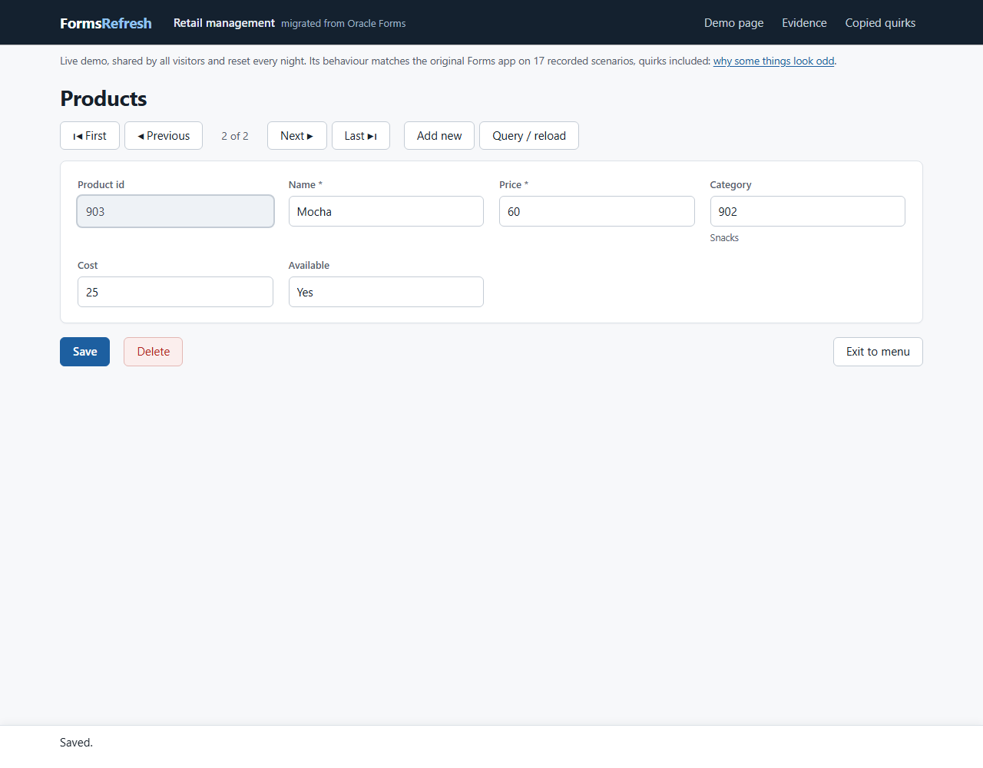Click the '2 of 2' record counter
983x768 pixels.
click(x=235, y=136)
